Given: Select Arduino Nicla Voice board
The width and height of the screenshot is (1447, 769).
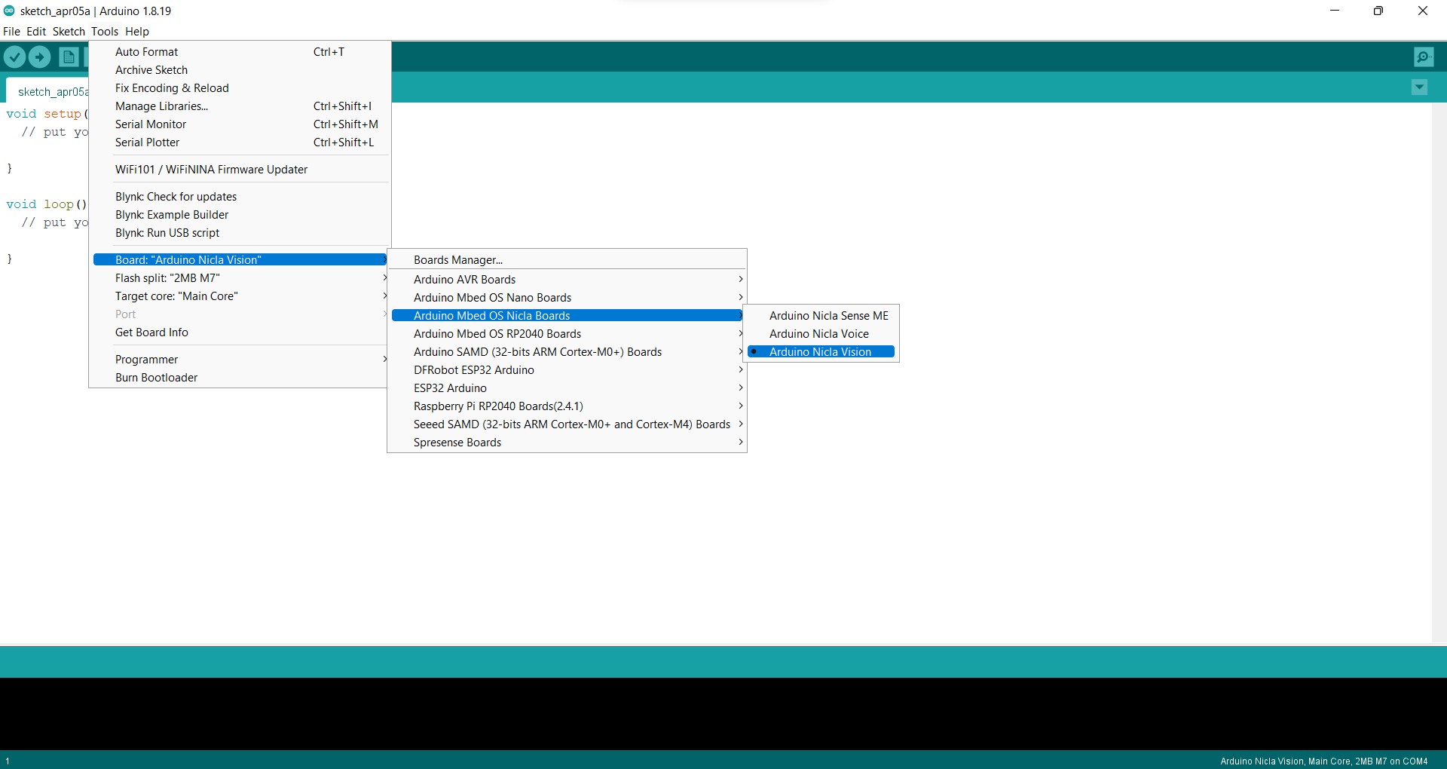Looking at the screenshot, I should tap(821, 334).
